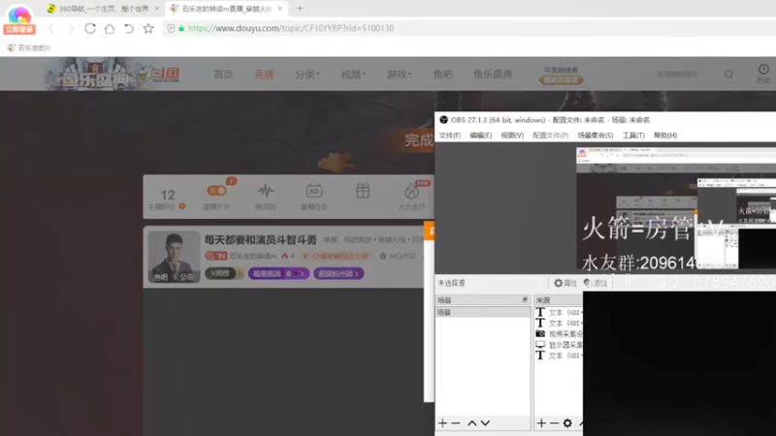The height and width of the screenshot is (436, 776).
Task: Click the restore closed page undo icon
Action: point(129,28)
